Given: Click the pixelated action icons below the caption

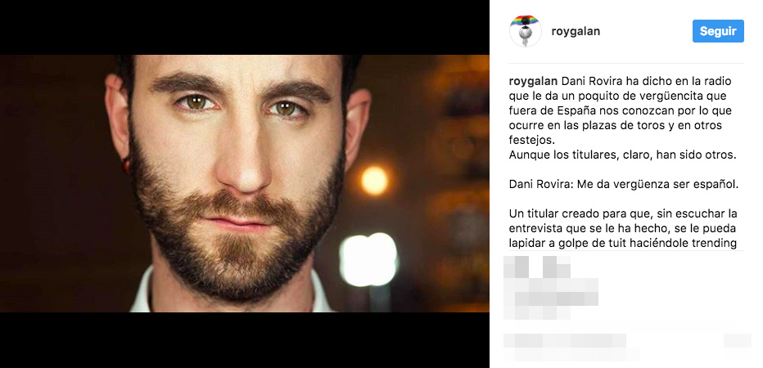Looking at the screenshot, I should 537,267.
